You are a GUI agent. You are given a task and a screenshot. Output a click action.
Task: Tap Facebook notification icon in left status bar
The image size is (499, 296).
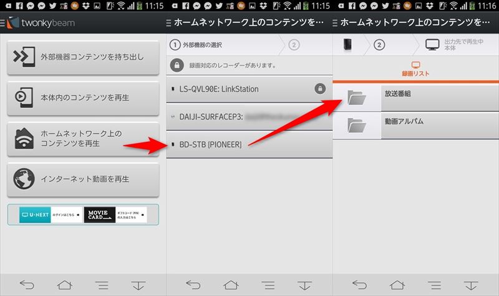pyautogui.click(x=19, y=6)
